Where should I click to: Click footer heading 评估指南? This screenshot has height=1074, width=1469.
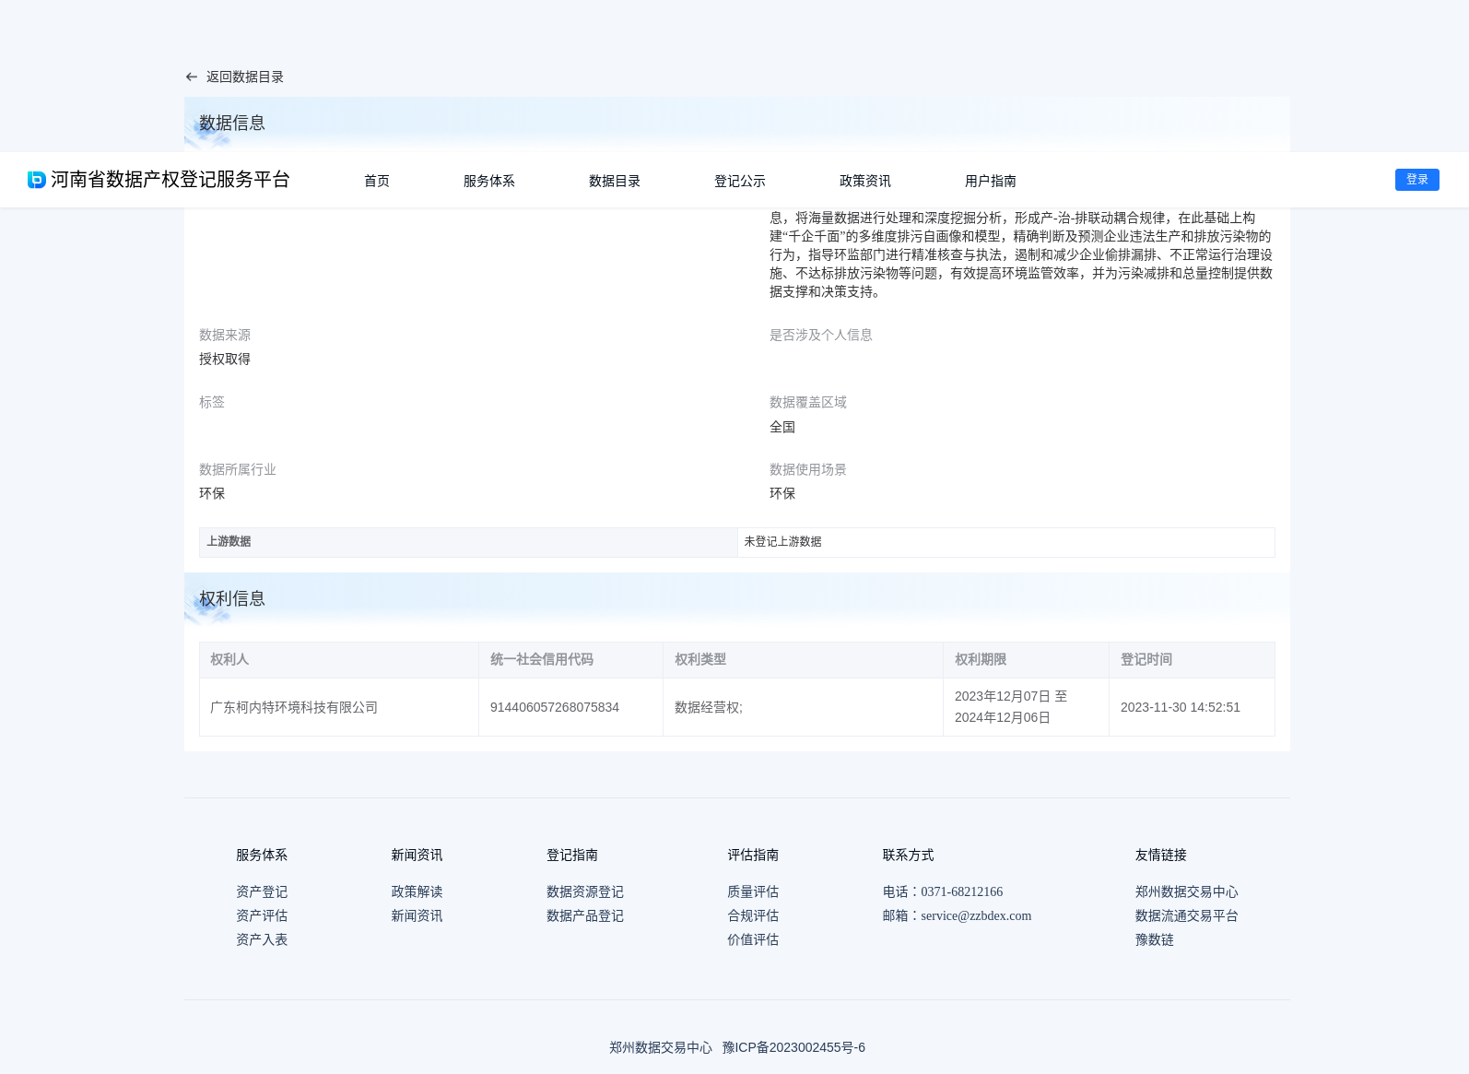(753, 855)
